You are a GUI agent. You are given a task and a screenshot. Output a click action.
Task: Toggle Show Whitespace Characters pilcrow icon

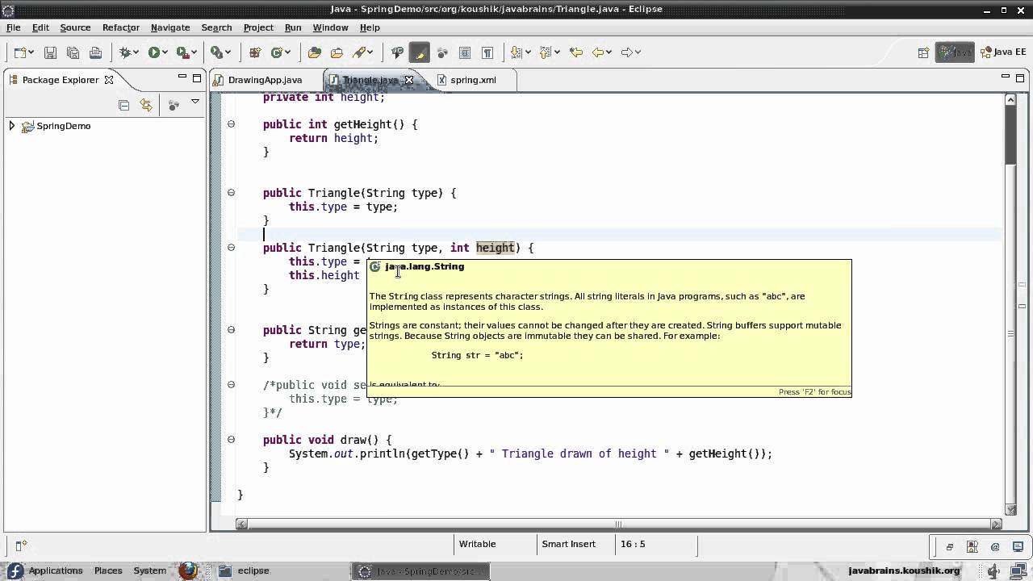[487, 52]
